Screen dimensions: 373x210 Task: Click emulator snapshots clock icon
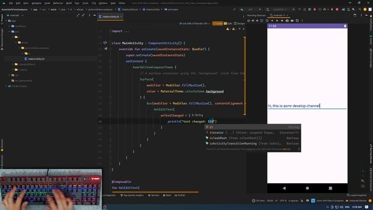click(297, 21)
